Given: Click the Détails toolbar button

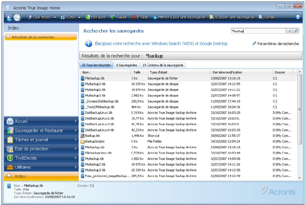Looking at the screenshot, I should tap(267, 17).
